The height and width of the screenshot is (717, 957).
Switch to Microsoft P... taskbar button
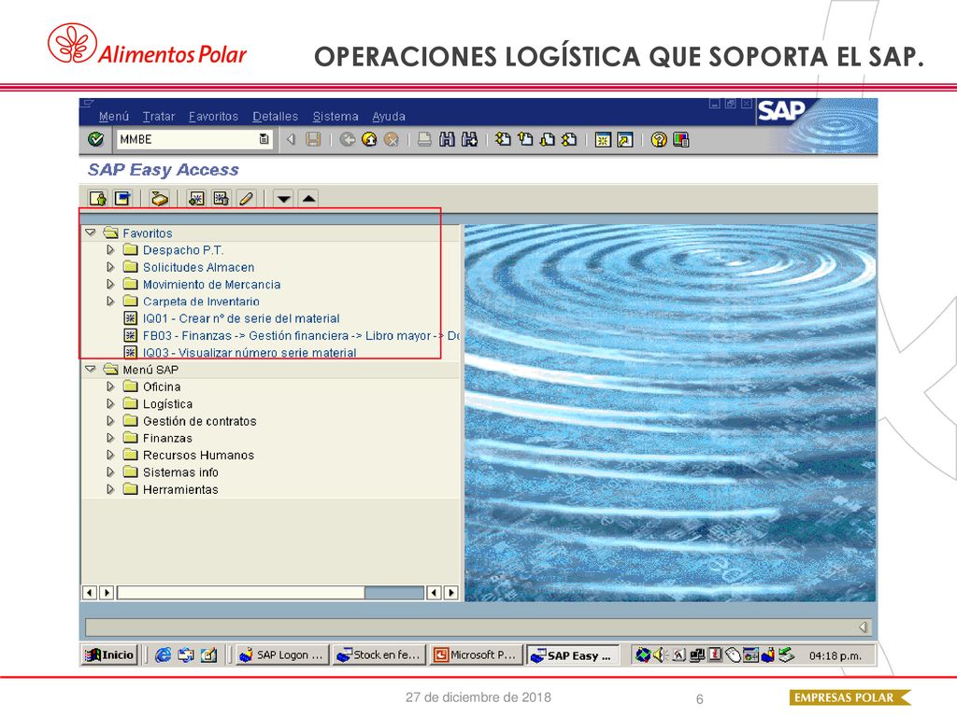point(476,654)
